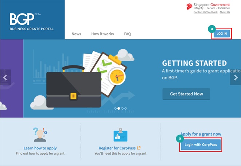Click the GETTING STARTED banner heading
The height and width of the screenshot is (166, 241).
tap(194, 63)
